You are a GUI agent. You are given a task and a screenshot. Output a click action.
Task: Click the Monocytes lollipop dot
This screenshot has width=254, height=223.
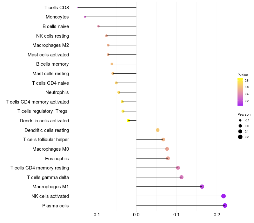point(85,17)
